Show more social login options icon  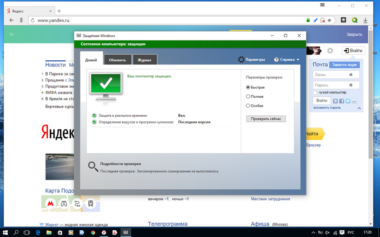(354, 101)
